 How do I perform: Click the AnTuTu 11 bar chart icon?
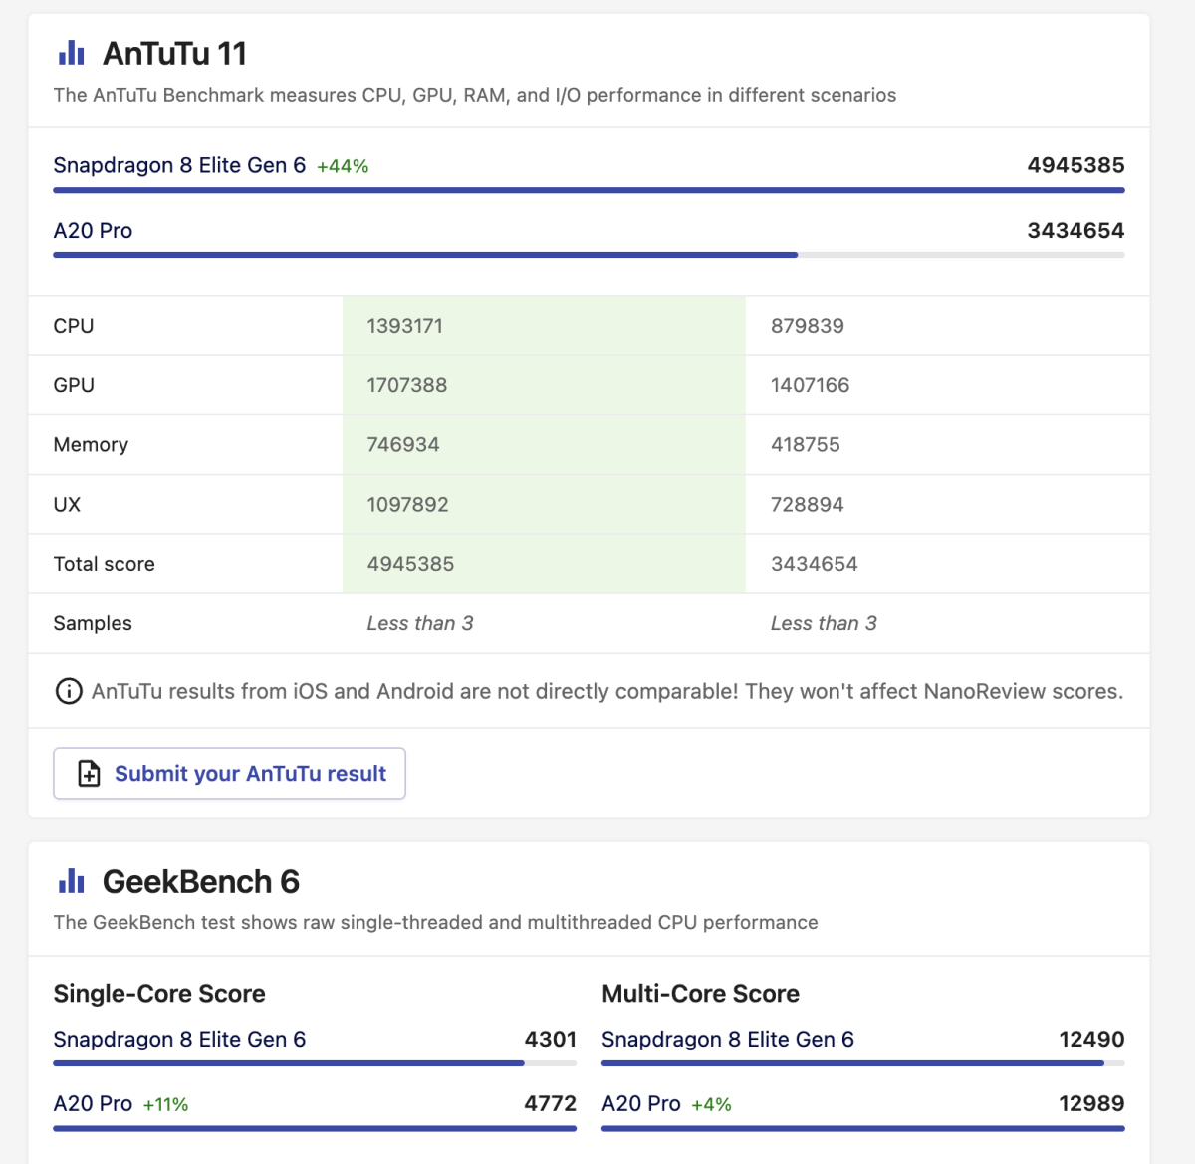71,53
